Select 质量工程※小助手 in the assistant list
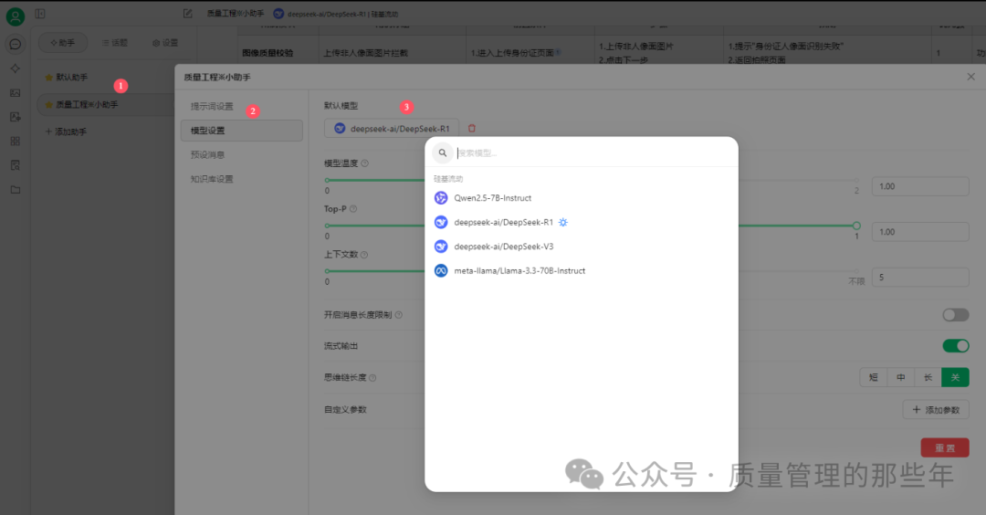Viewport: 986px width, 515px height. tap(104, 104)
